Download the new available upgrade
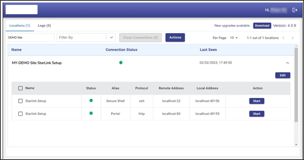Viewport: 304px width, 160px height. pos(262,26)
